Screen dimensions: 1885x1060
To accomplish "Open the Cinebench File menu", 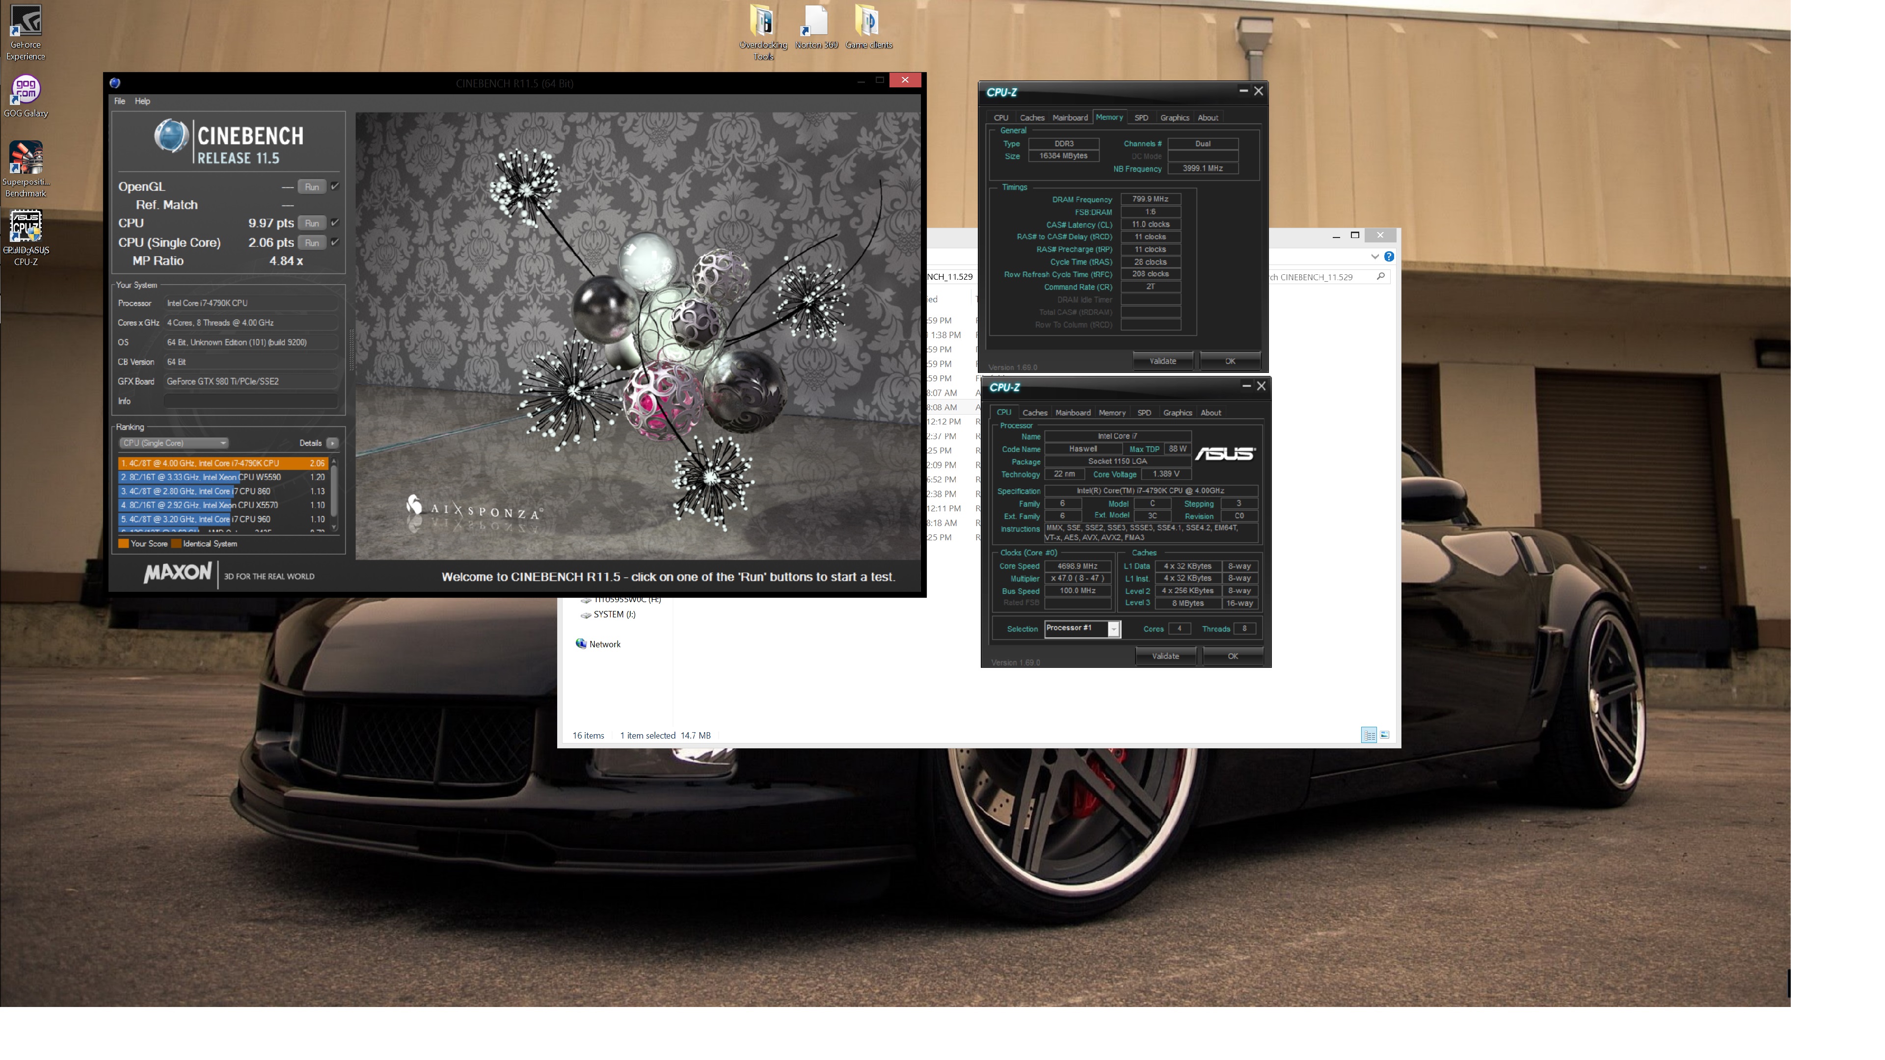I will (x=119, y=101).
